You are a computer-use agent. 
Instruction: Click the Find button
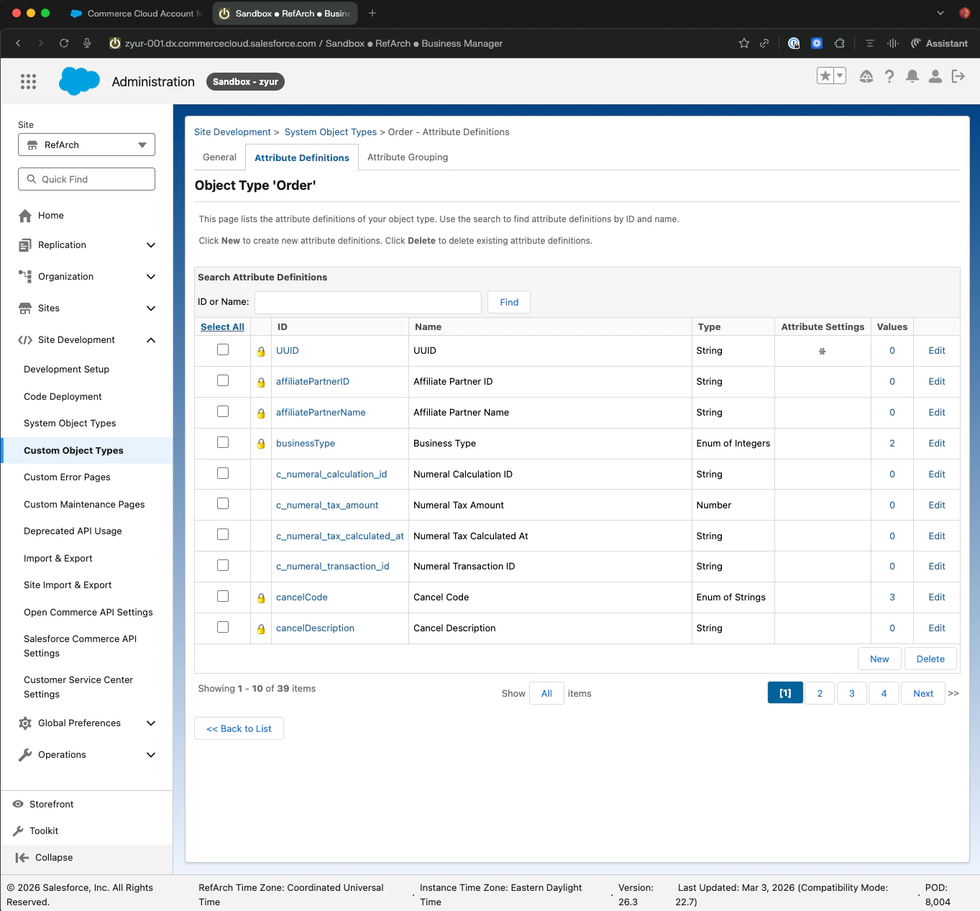coord(509,302)
